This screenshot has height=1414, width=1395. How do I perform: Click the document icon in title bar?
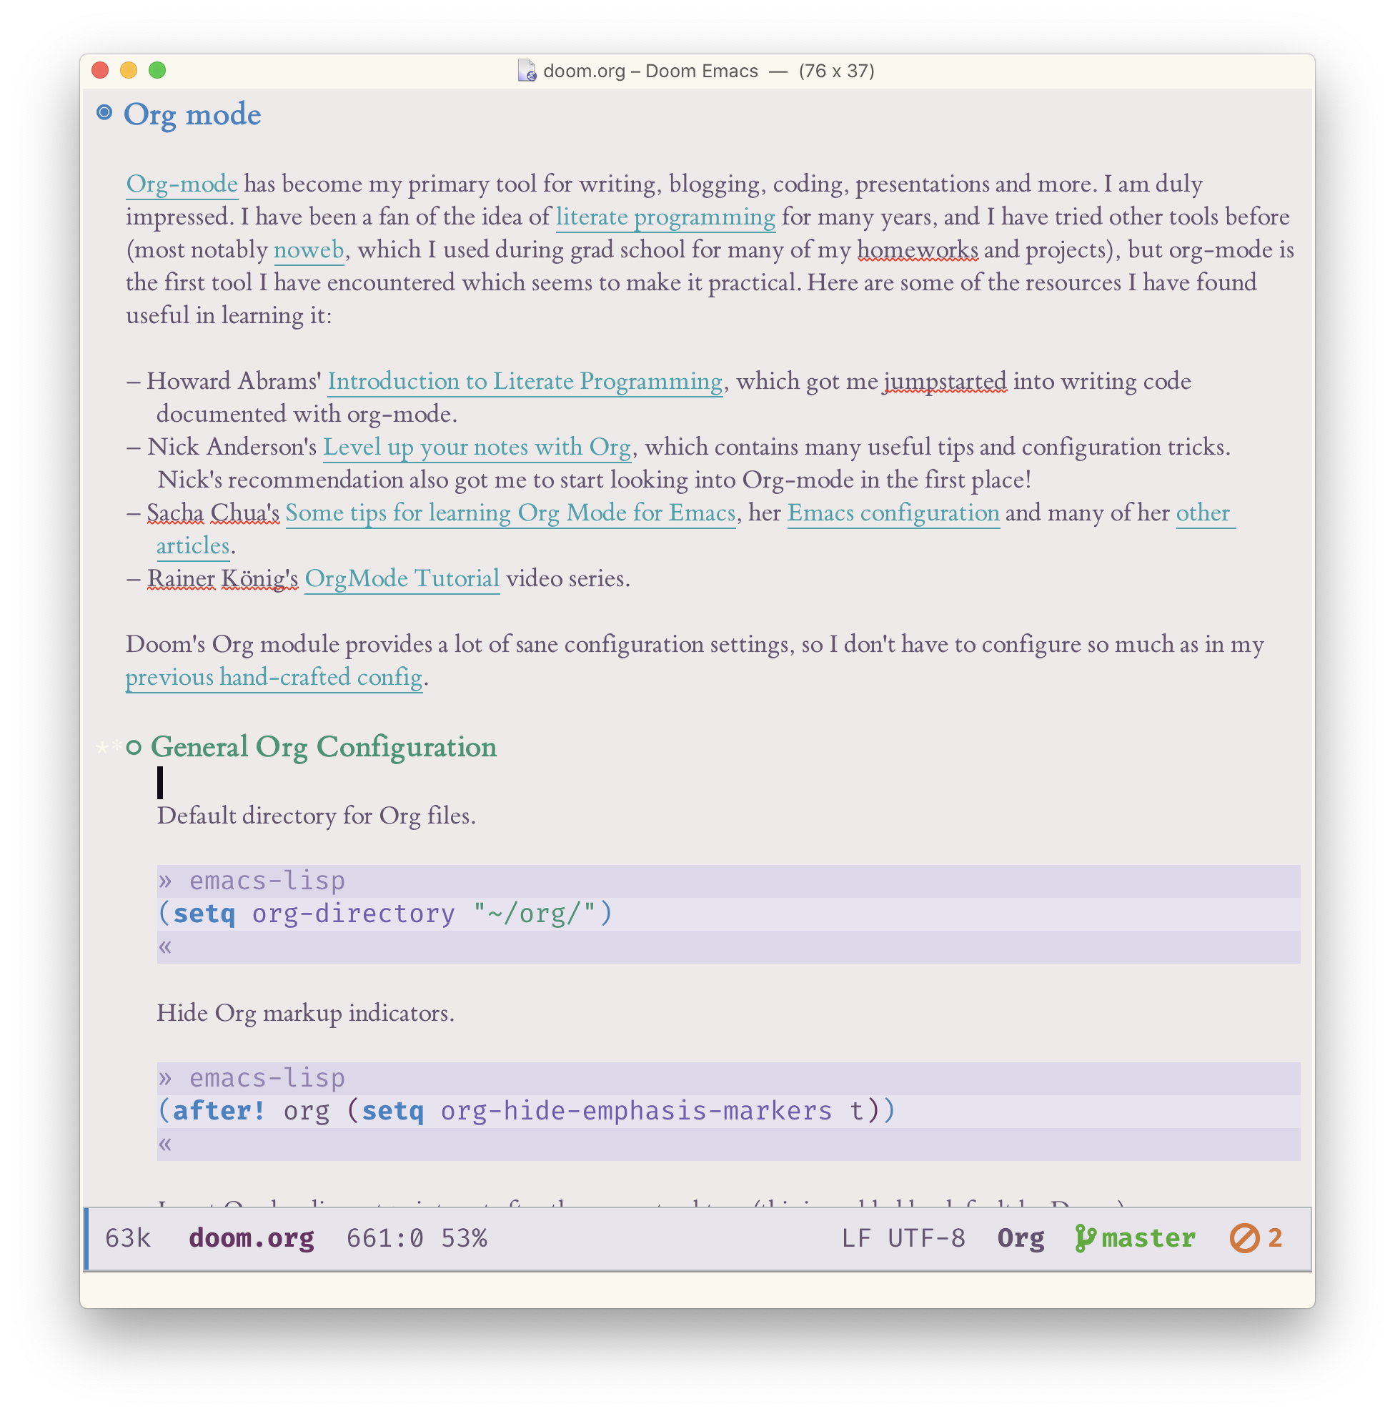(527, 71)
